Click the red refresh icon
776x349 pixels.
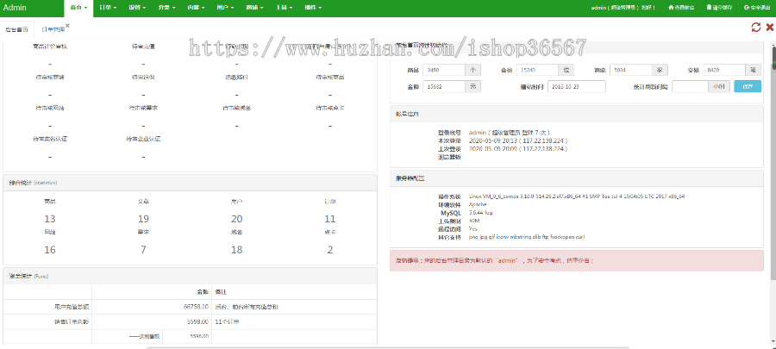pos(755,28)
